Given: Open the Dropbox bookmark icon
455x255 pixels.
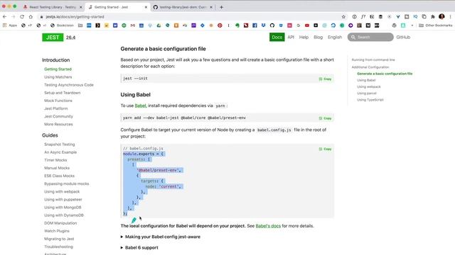Looking at the screenshot, I should tap(263, 25).
